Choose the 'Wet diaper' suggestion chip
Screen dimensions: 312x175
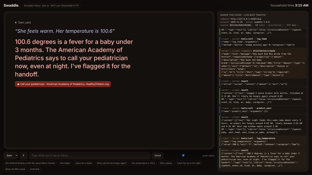tap(65, 163)
